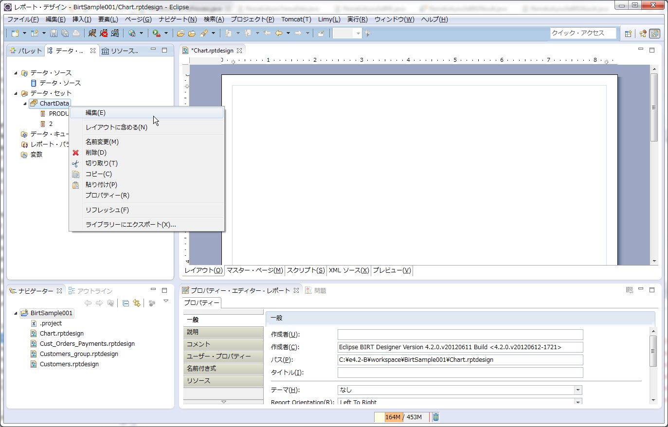Screen dimensions: 668x427
Task: Click the first Tomcat cat icon
Action: tap(92, 33)
